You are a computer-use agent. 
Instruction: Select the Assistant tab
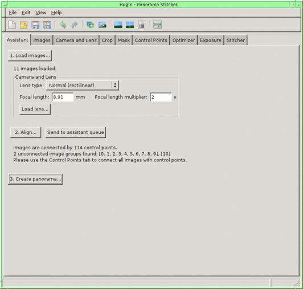coord(18,40)
